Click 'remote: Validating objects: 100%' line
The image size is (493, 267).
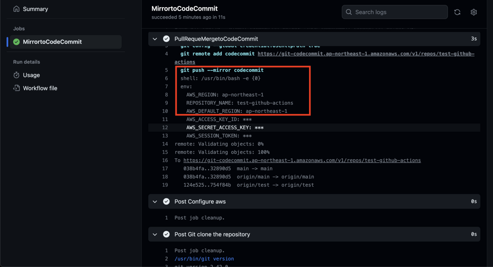pyautogui.click(x=222, y=152)
